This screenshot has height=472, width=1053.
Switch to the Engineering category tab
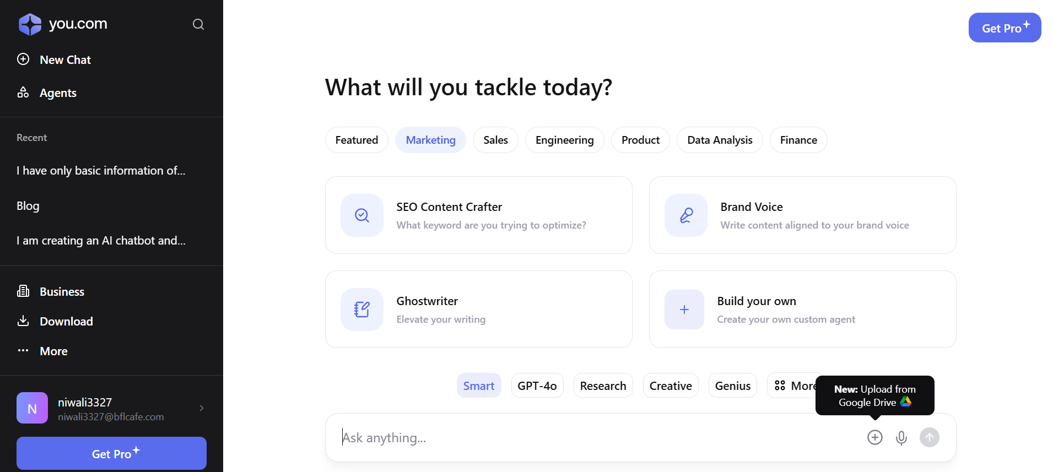point(564,140)
